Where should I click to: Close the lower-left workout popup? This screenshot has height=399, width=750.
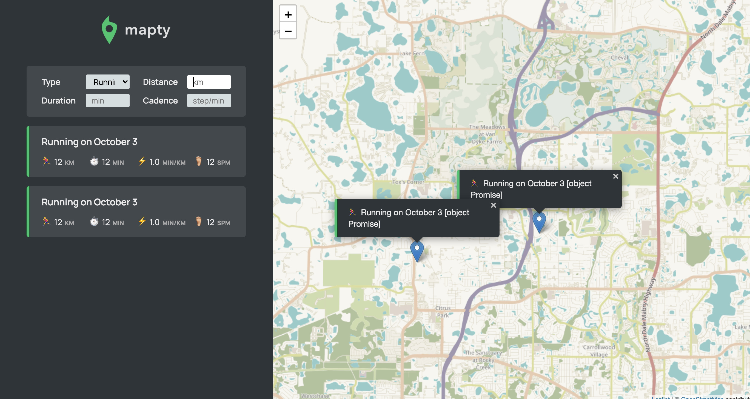point(493,205)
